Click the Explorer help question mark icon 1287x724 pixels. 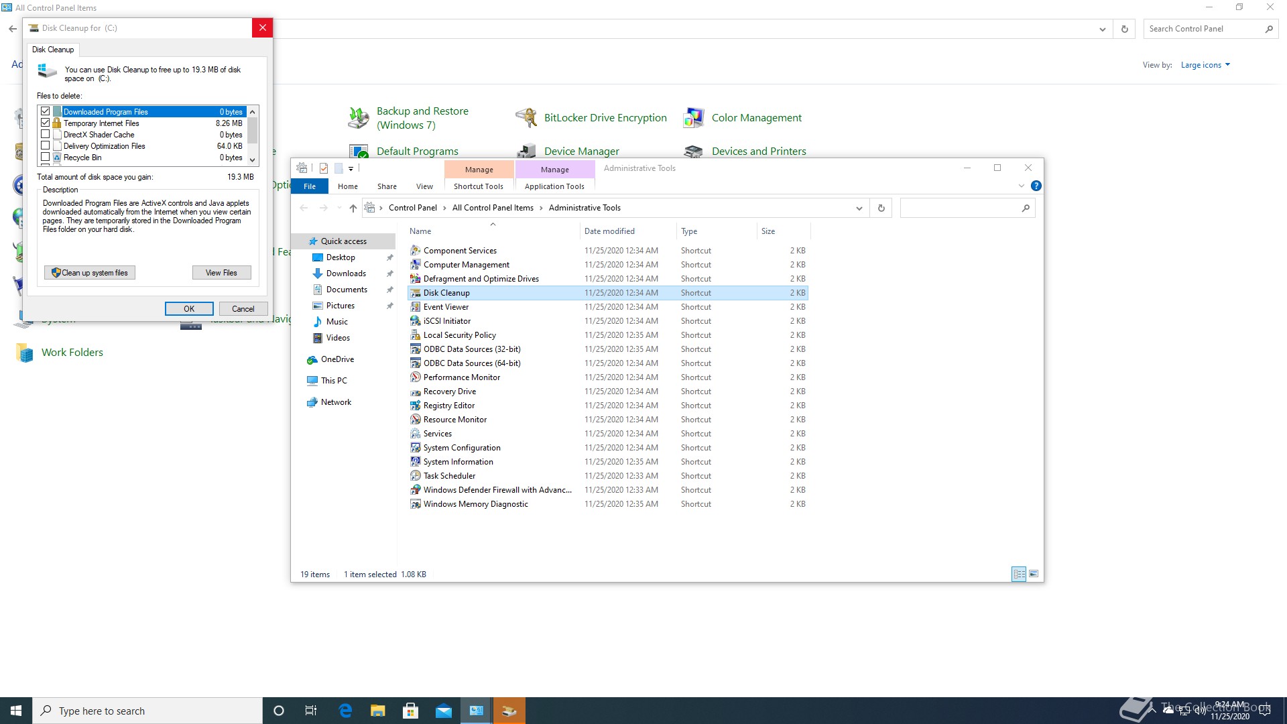(1036, 186)
